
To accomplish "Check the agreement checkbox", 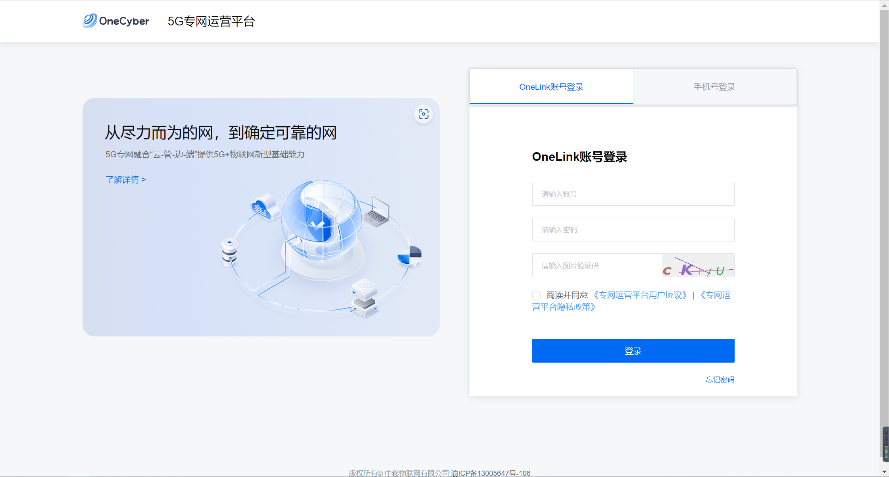I will pyautogui.click(x=537, y=295).
